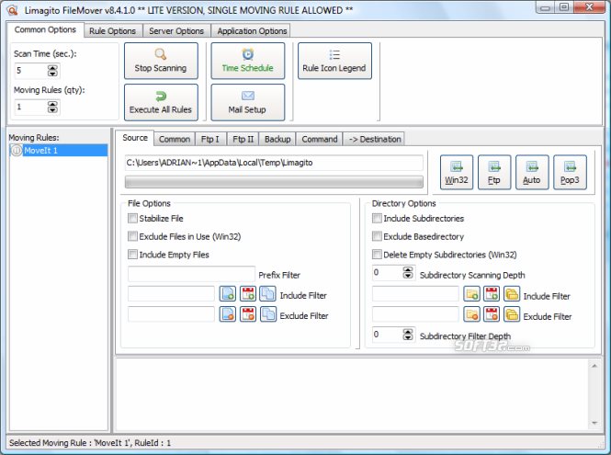Click the directory Exclude Filter field
Viewport: 611px width, 455px height.
click(415, 314)
